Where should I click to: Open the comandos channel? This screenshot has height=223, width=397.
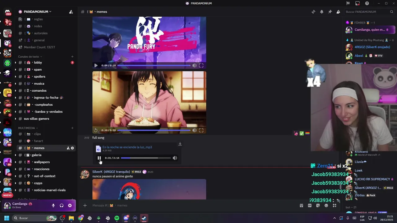(x=46, y=91)
